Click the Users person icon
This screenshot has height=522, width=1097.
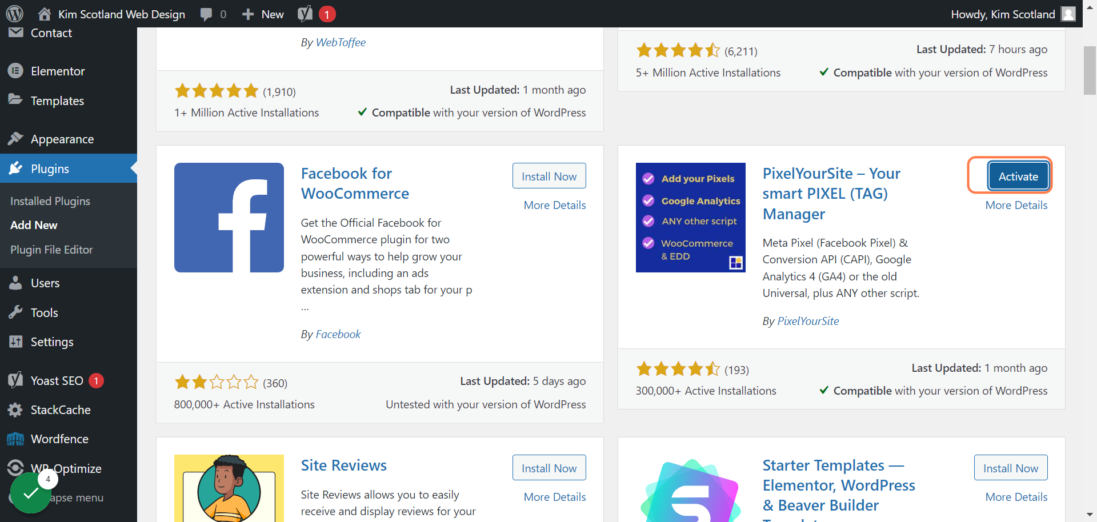(x=15, y=283)
